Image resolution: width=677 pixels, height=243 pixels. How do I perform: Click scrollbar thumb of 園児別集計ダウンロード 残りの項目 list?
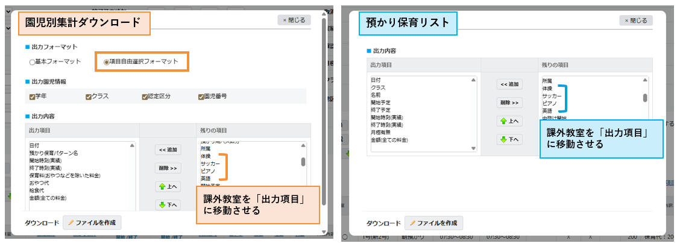point(303,162)
